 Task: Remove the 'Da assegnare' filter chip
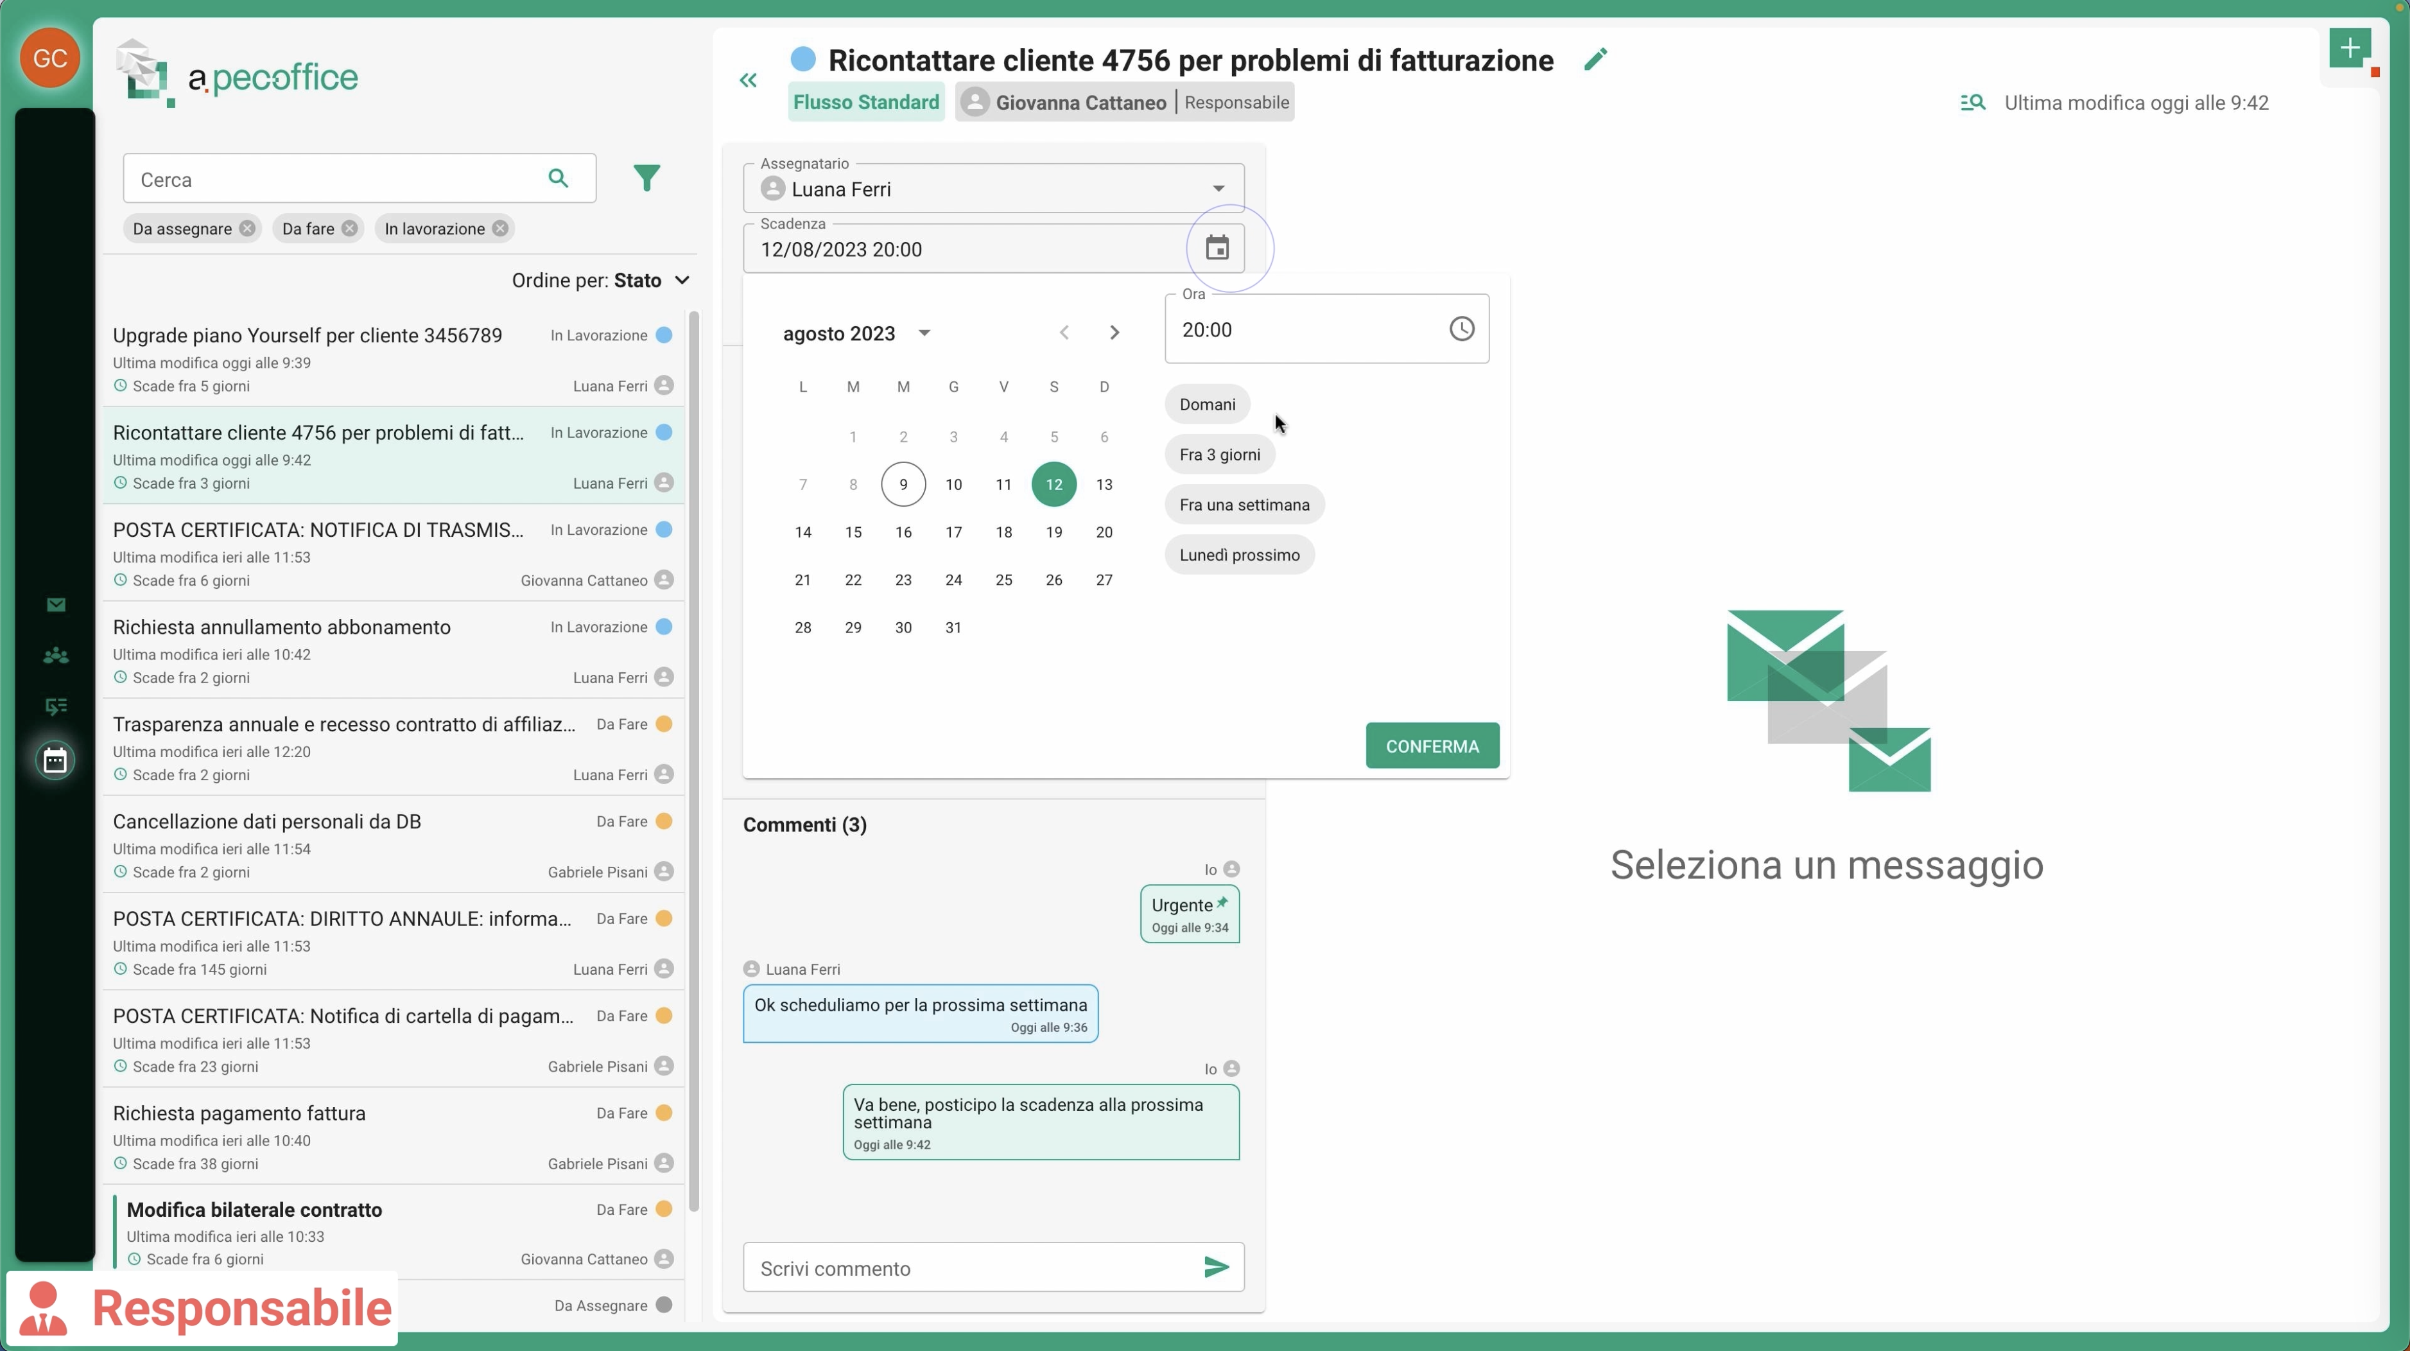coord(247,229)
